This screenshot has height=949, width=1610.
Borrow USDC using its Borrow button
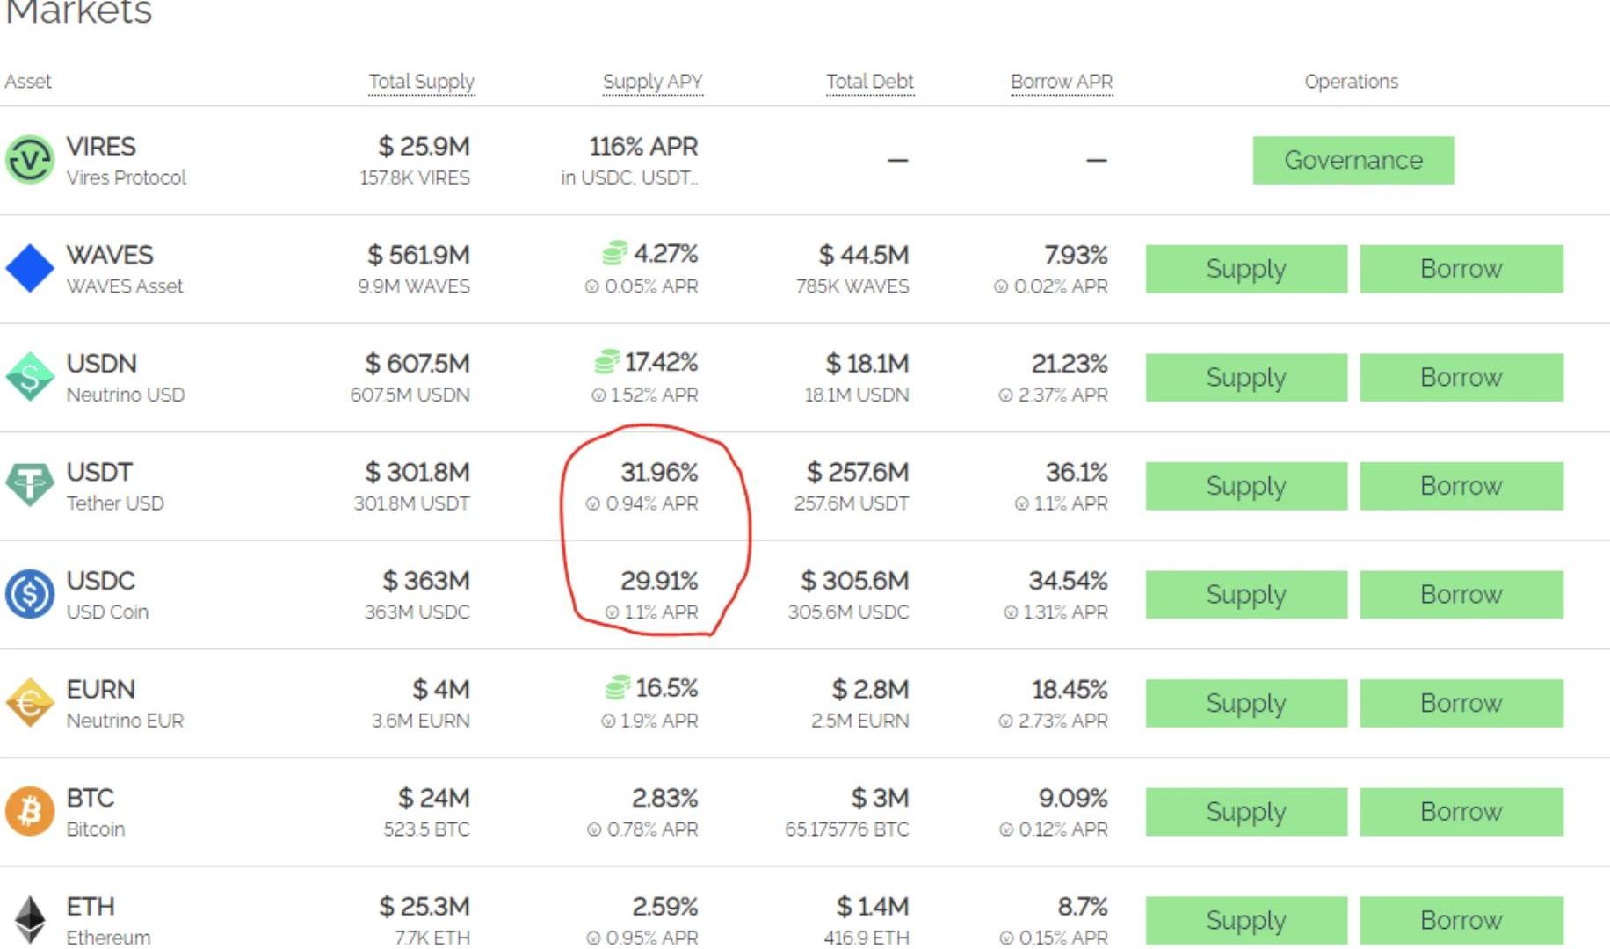coord(1461,595)
